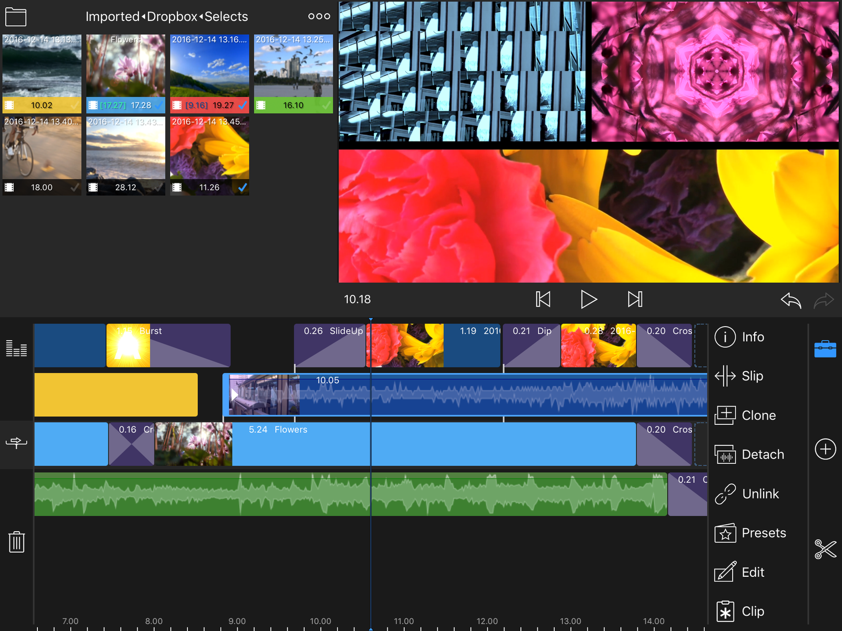Viewport: 842px width, 631px height.
Task: Click the 12.00 mark on time ruler
Action: coord(487,621)
